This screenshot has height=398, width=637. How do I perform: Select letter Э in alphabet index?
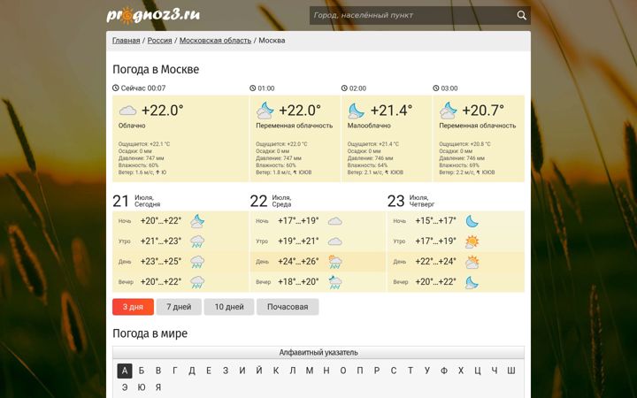click(125, 387)
